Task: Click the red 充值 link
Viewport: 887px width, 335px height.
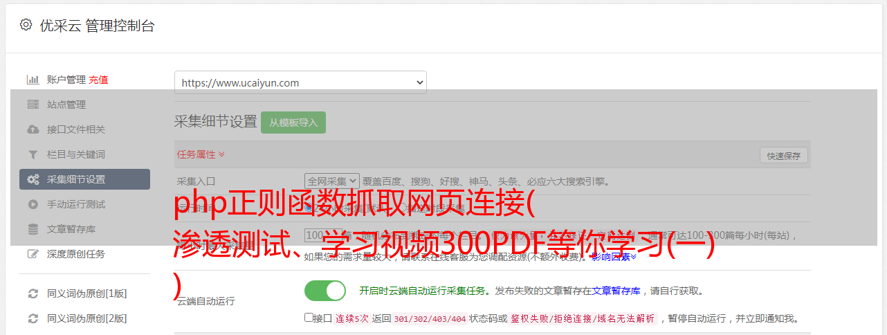Action: pyautogui.click(x=98, y=80)
